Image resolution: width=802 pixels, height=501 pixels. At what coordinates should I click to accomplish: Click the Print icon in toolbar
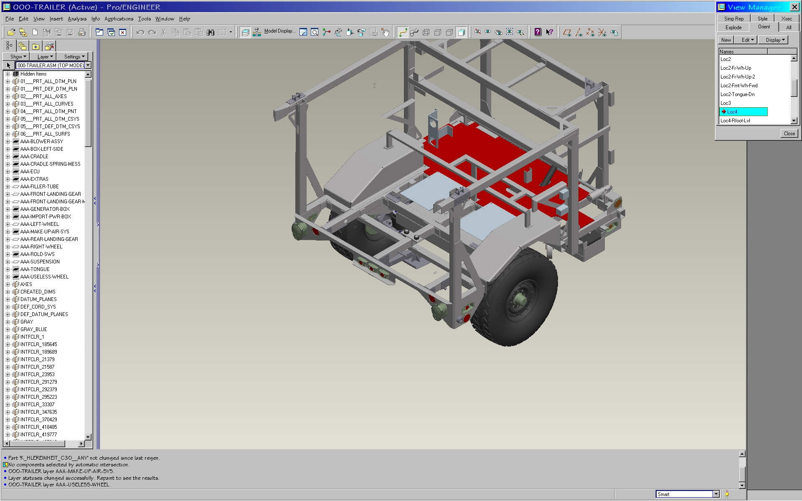point(82,32)
